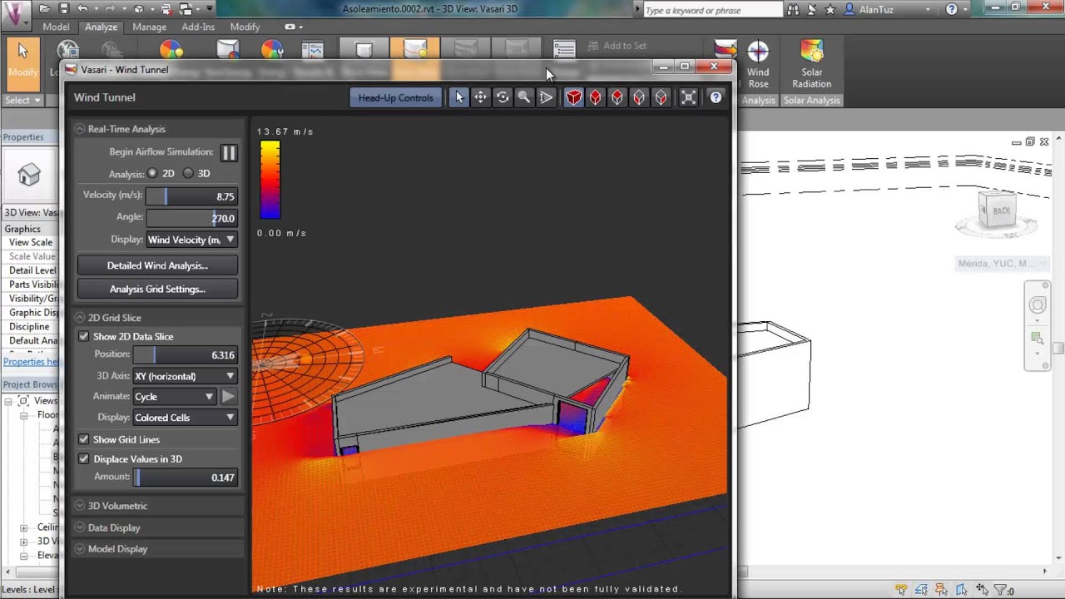Click the BACK face of the ViewCube

(1000, 210)
